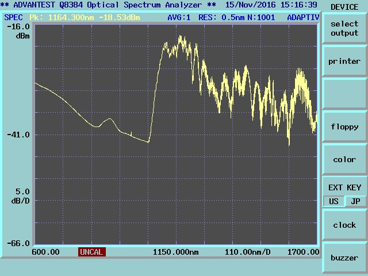Click the peak level -18.53dBm
This screenshot has width=368, height=276.
point(120,17)
